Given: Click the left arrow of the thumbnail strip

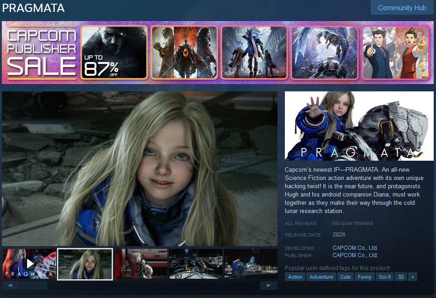Looking at the screenshot, I should [10, 286].
